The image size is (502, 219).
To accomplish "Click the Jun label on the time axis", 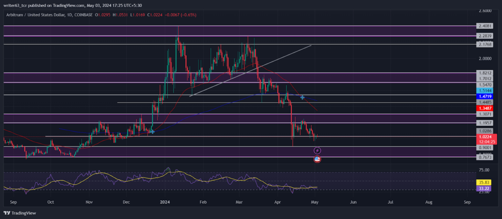I will 353,202.
